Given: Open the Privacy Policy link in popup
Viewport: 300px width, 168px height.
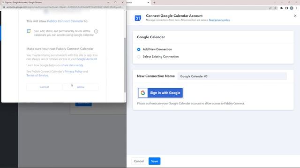Looking at the screenshot, I should pyautogui.click(x=74, y=71).
